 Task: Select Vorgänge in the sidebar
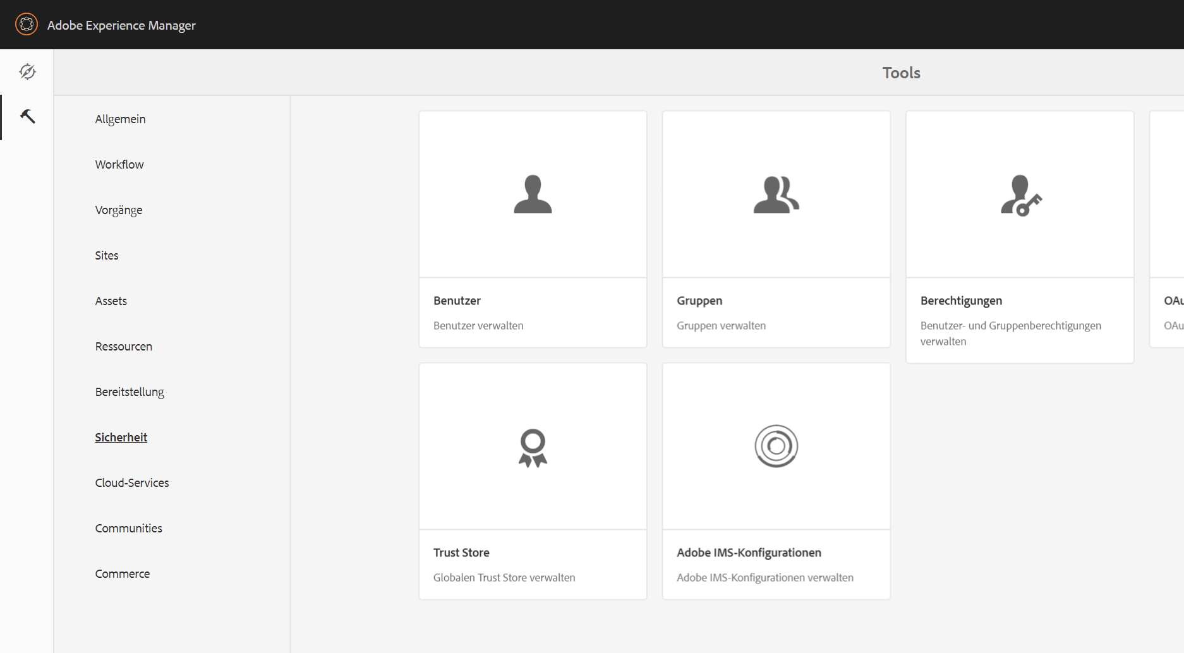click(119, 210)
